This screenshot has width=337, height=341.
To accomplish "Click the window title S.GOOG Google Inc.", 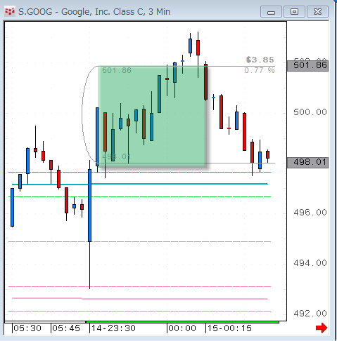I will 94,12.
